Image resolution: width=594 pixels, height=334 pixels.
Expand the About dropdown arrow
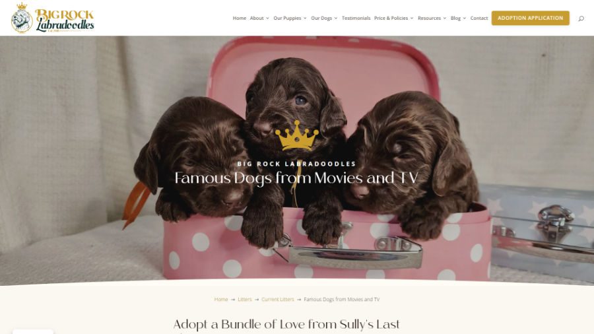tap(267, 18)
